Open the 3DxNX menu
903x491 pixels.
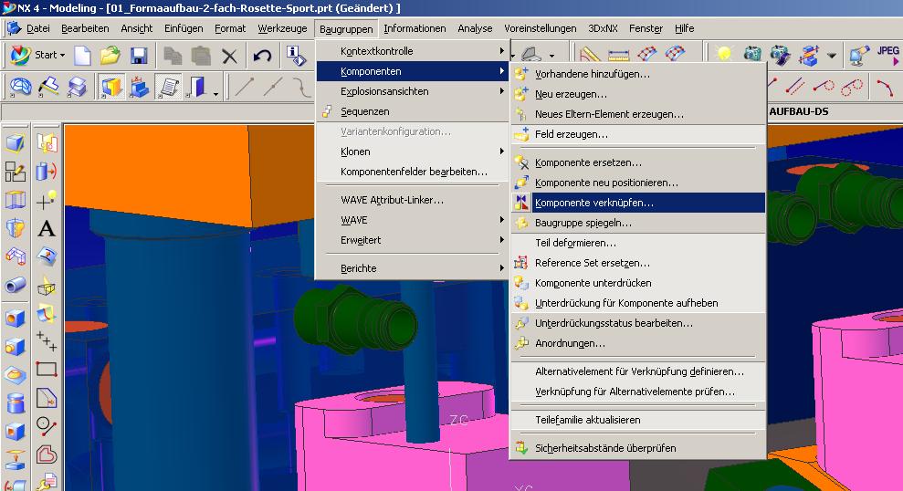pos(603,28)
